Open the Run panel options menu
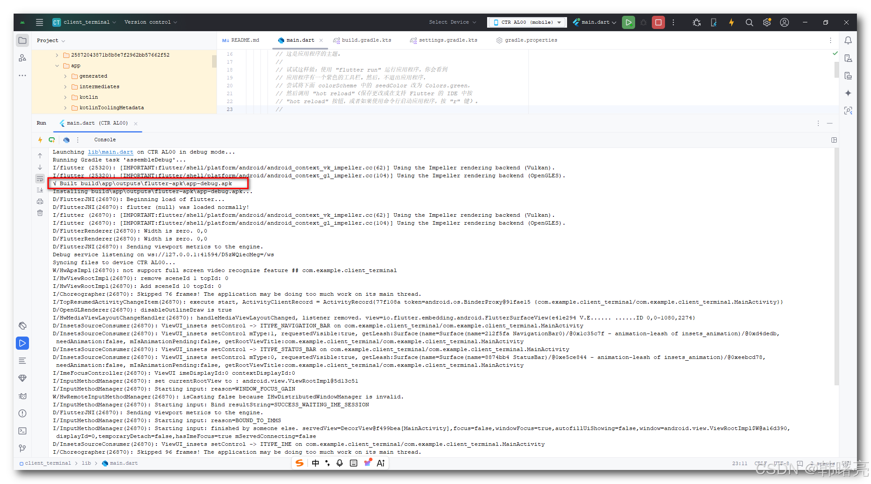Image resolution: width=871 pixels, height=484 pixels. point(818,123)
